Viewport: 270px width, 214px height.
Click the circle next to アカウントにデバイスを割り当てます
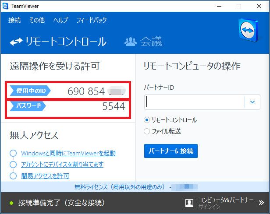pyautogui.click(x=13, y=165)
